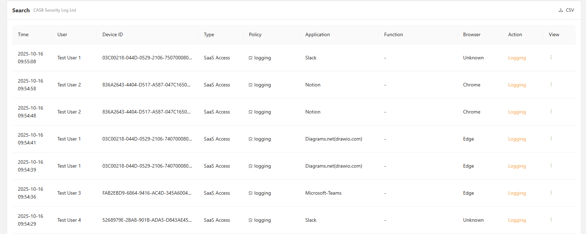Click truncated Device ID starting with FAB2EBD9
This screenshot has height=234, width=586.
coord(147,193)
